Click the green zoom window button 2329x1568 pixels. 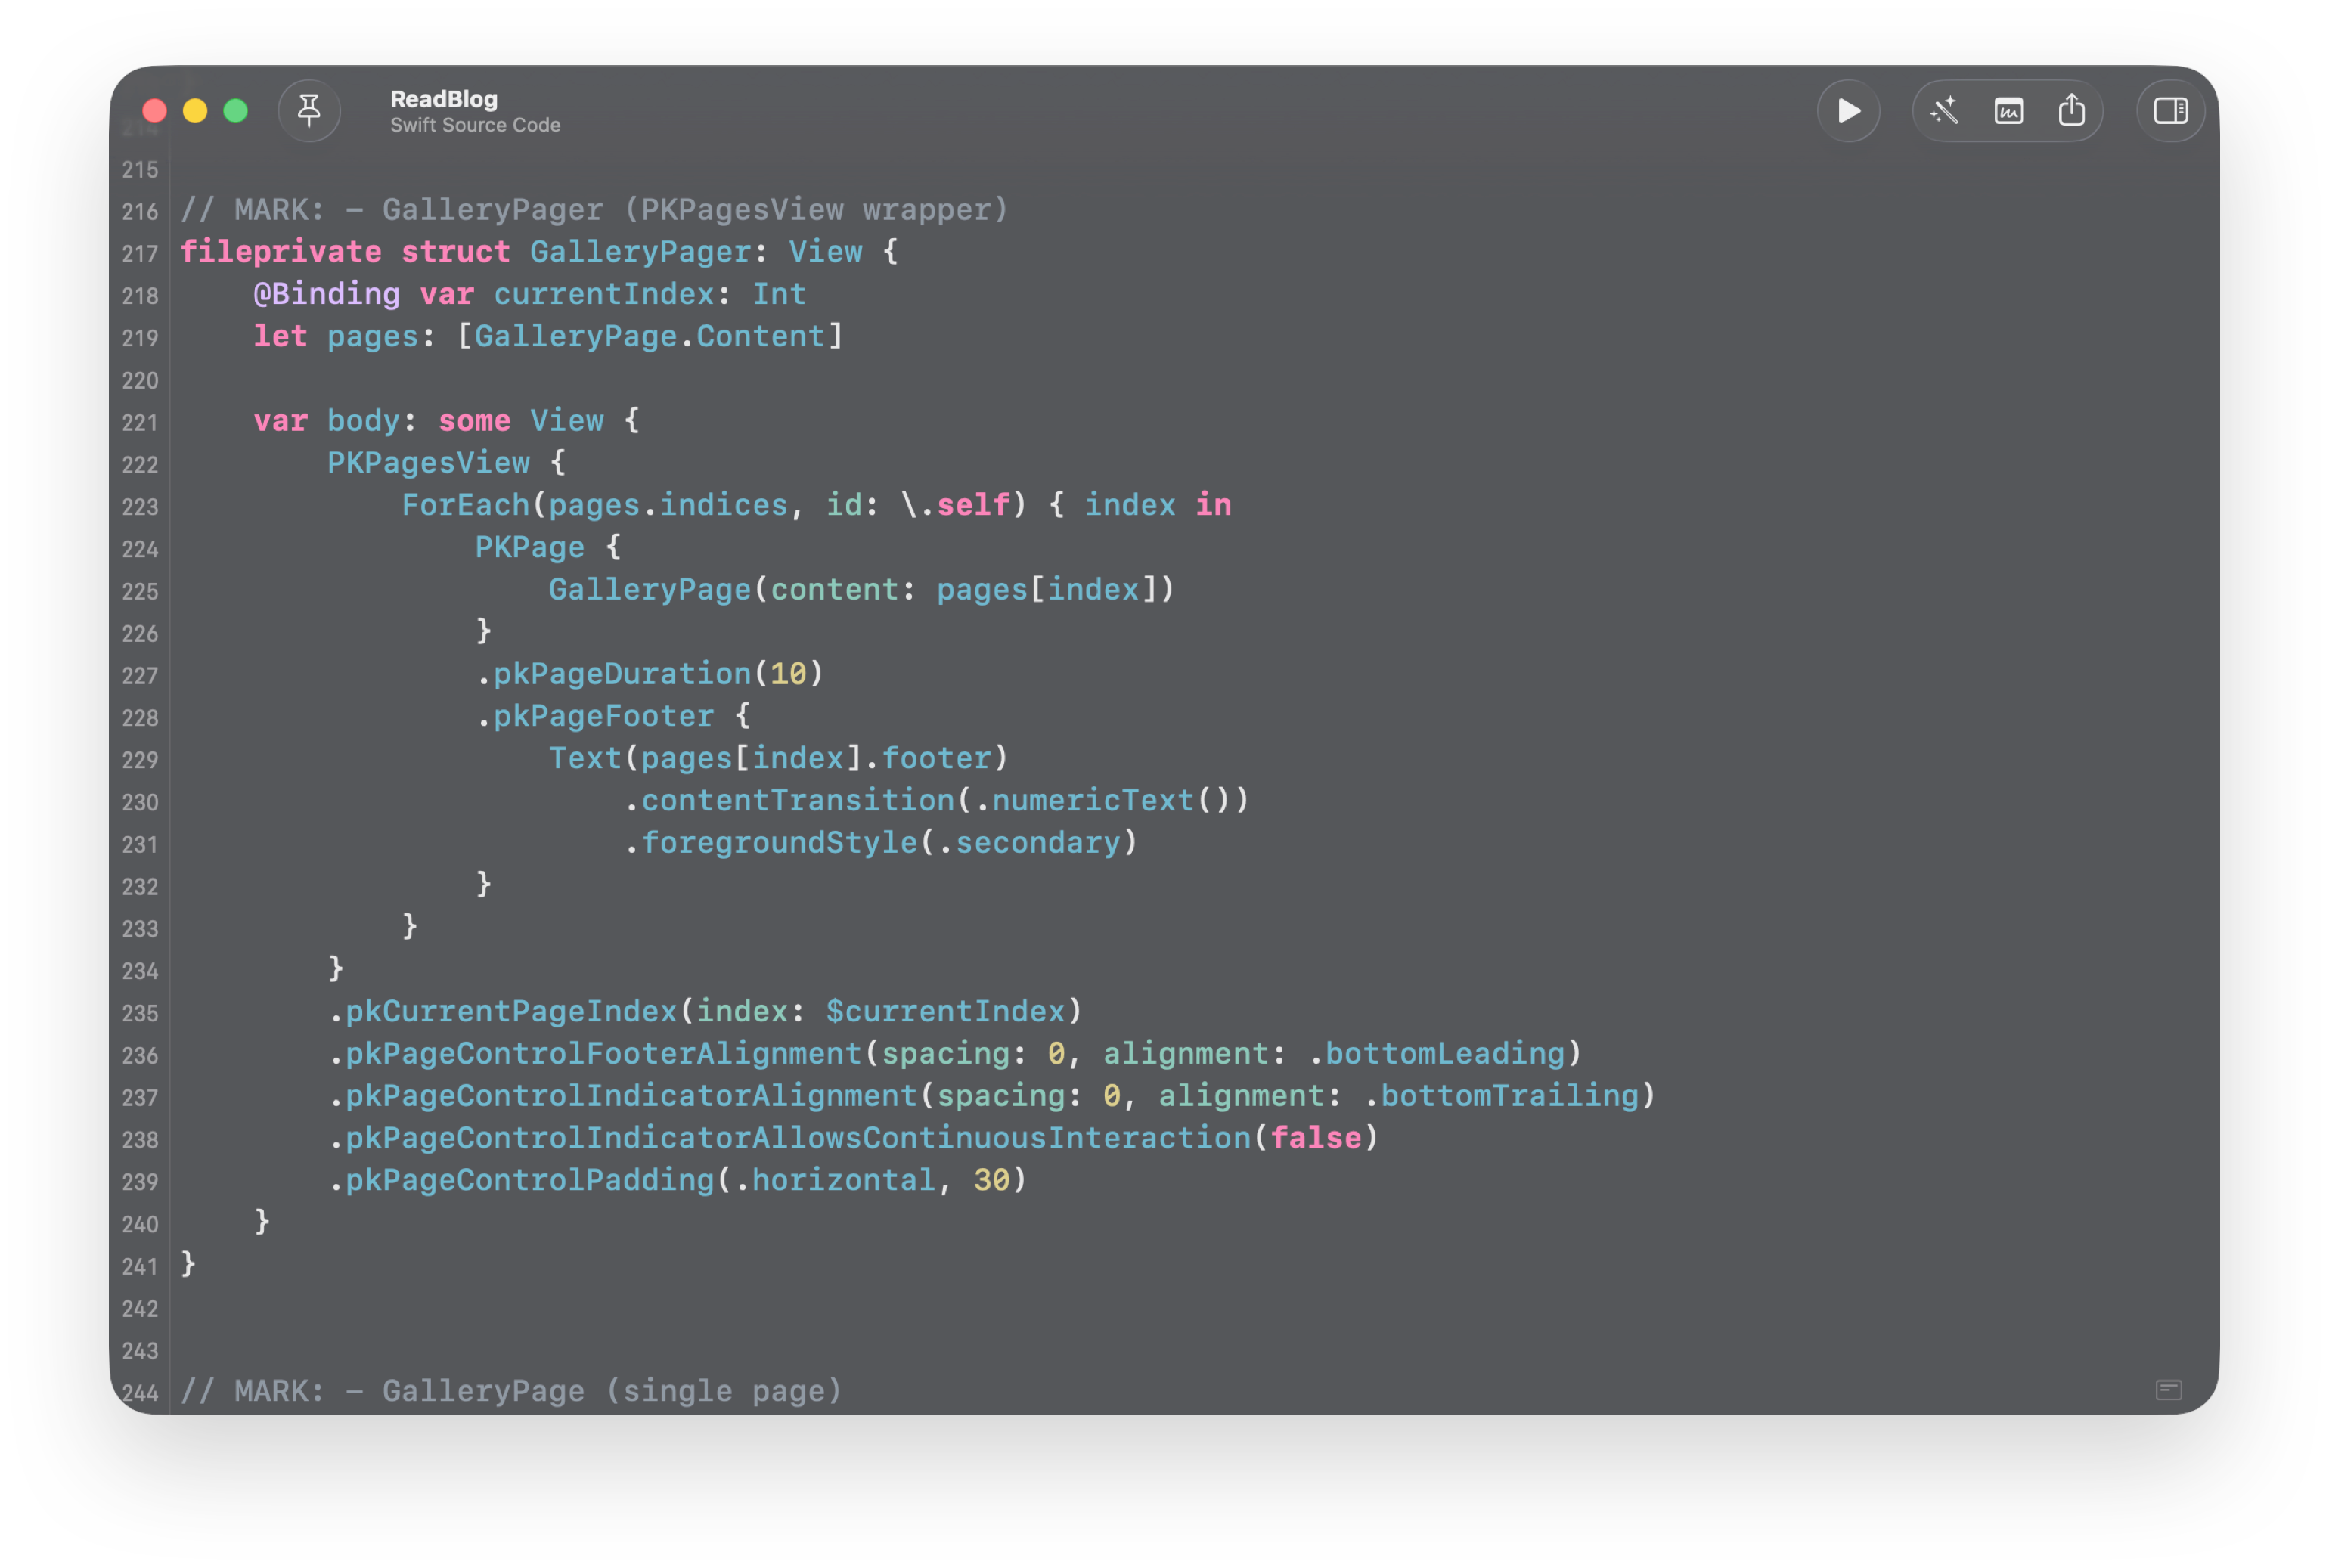tap(236, 111)
